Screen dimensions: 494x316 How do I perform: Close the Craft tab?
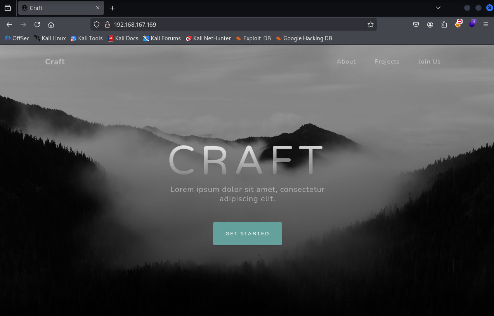pyautogui.click(x=98, y=8)
